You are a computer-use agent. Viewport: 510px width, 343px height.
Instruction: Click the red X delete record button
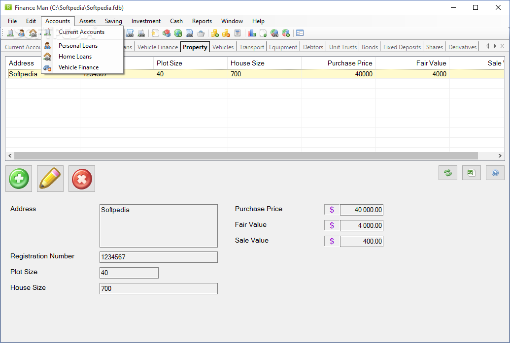[82, 179]
